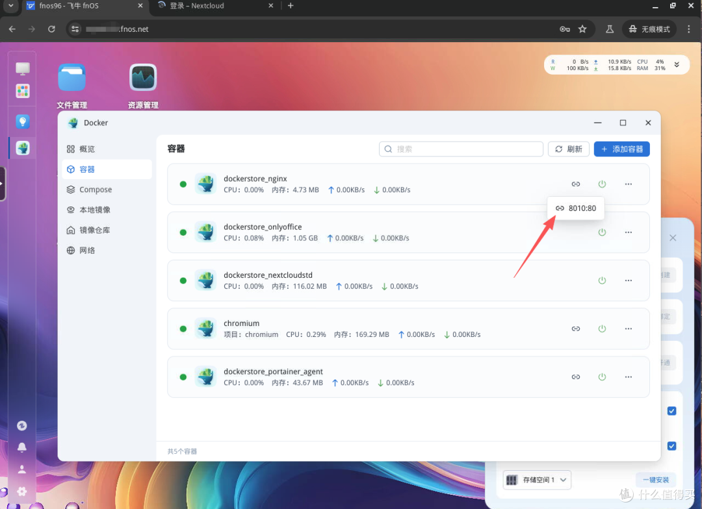Switch to the fnos96 - 飞牛 fnOS tab
This screenshot has height=509, width=702.
coord(84,6)
